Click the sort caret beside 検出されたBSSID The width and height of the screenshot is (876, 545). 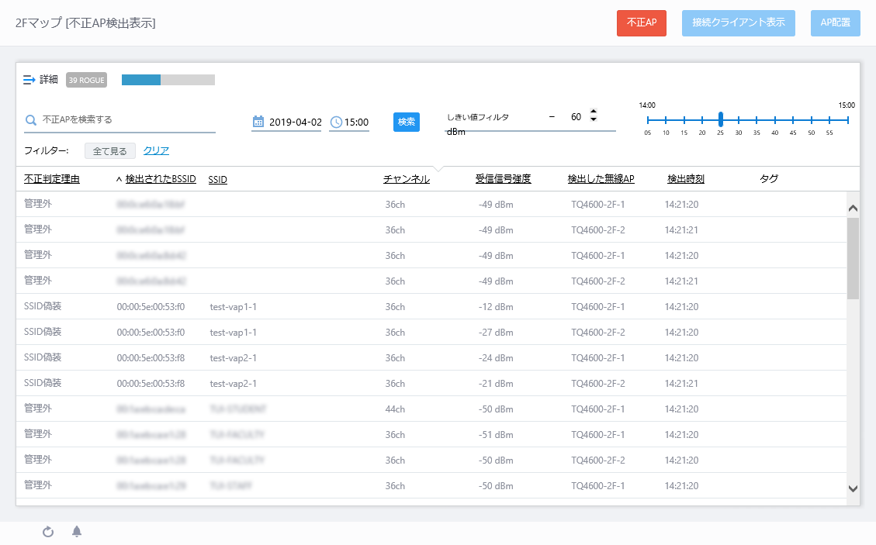coord(119,179)
